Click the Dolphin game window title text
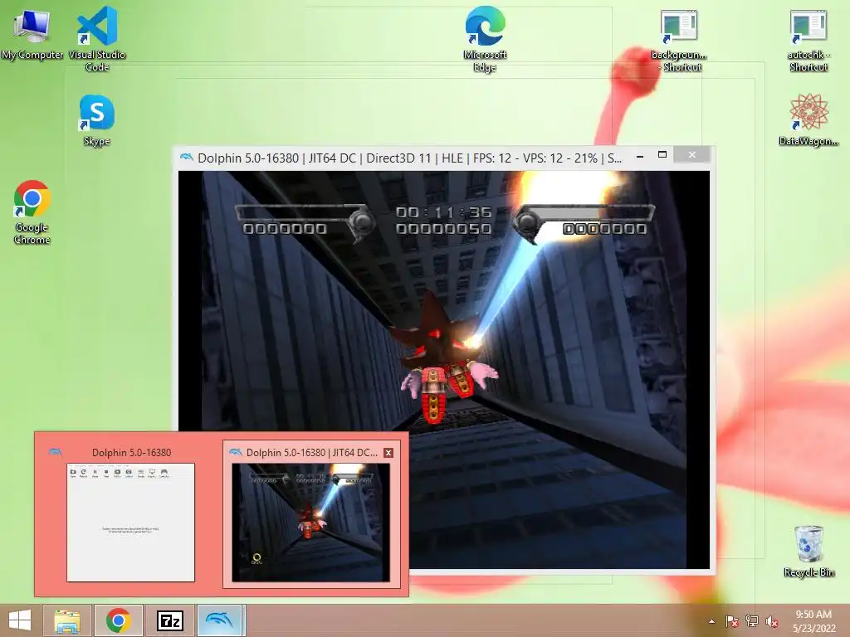Viewport: 850px width, 637px height. point(409,158)
